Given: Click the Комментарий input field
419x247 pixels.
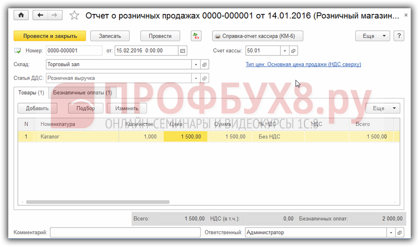Looking at the screenshot, I should [125, 233].
